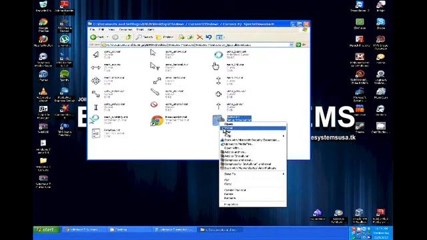
Task: Choose Cut in the context menu
Action: (253, 180)
